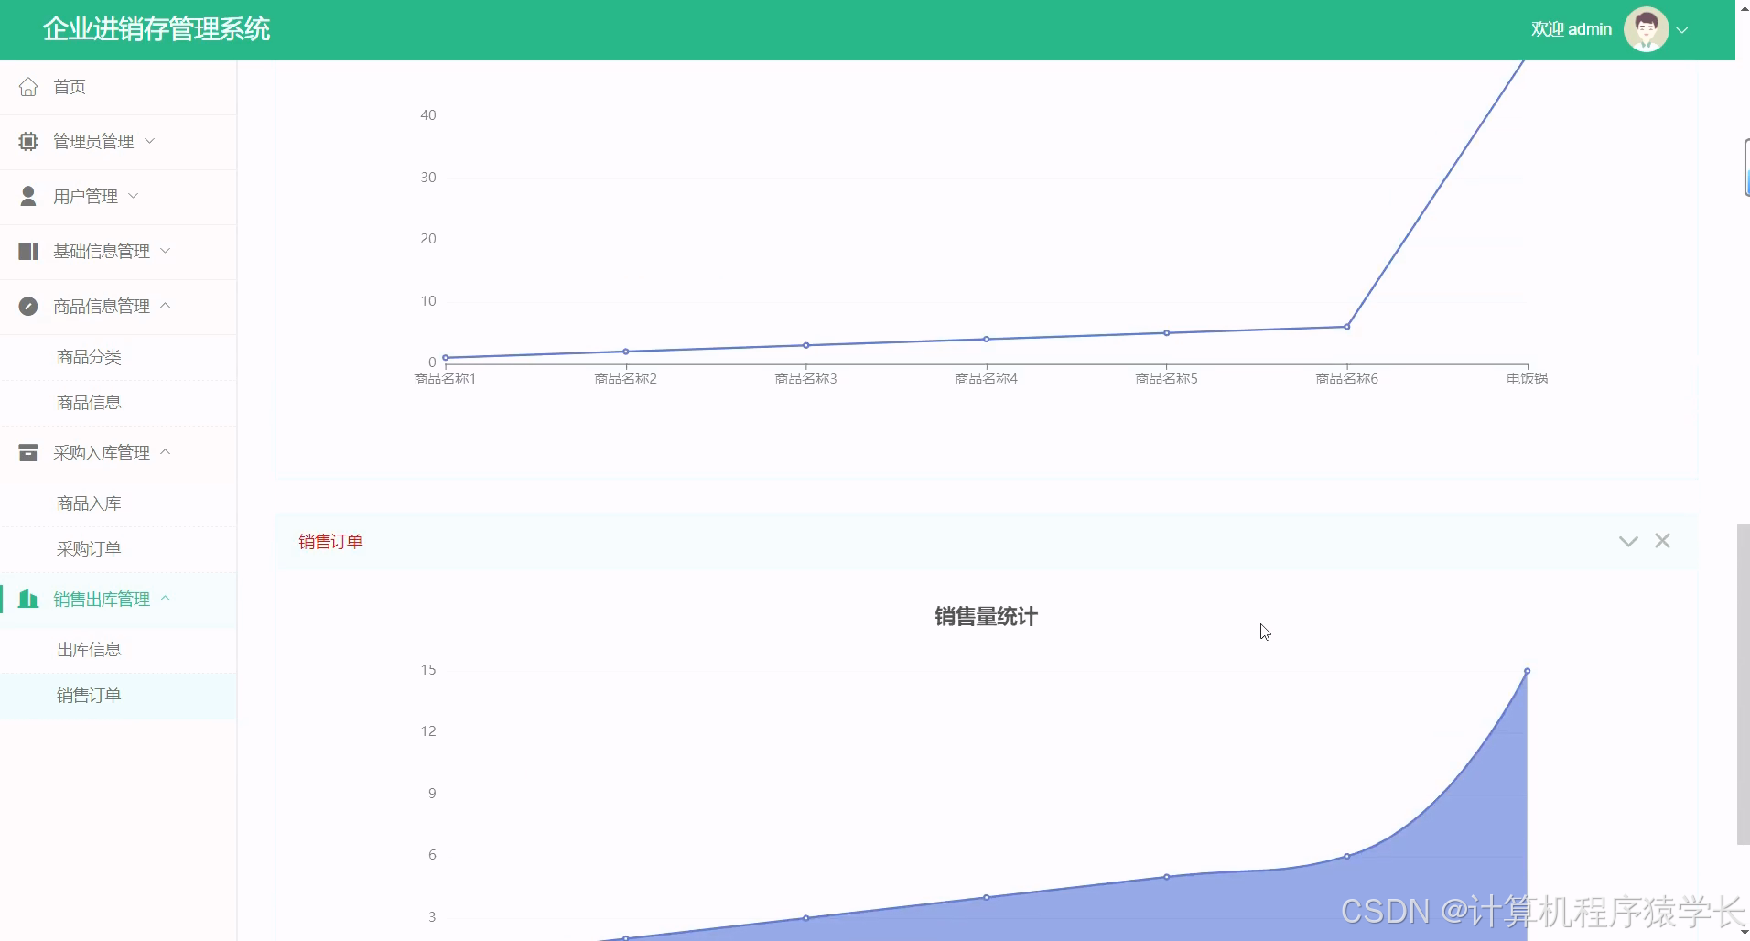Click the box icon for 采购入库管理
This screenshot has height=941, width=1750.
(28, 453)
